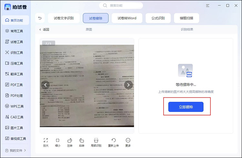Switch to the 试卷转Word tab
Image resolution: width=242 pixels, height=158 pixels.
pos(127,18)
